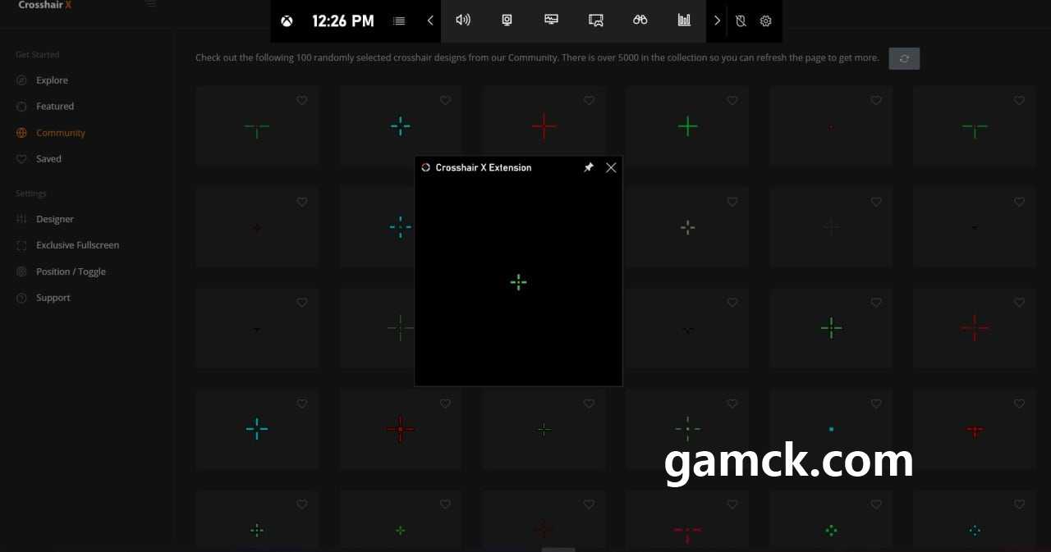Favorite the gray small crosshair card
This screenshot has height=552, width=1051.
(x=732, y=202)
